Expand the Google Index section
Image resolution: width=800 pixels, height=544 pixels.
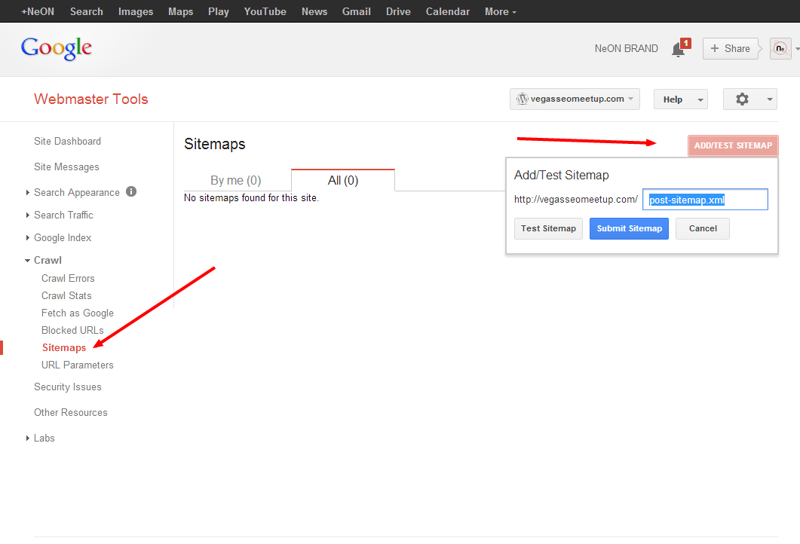click(x=28, y=237)
